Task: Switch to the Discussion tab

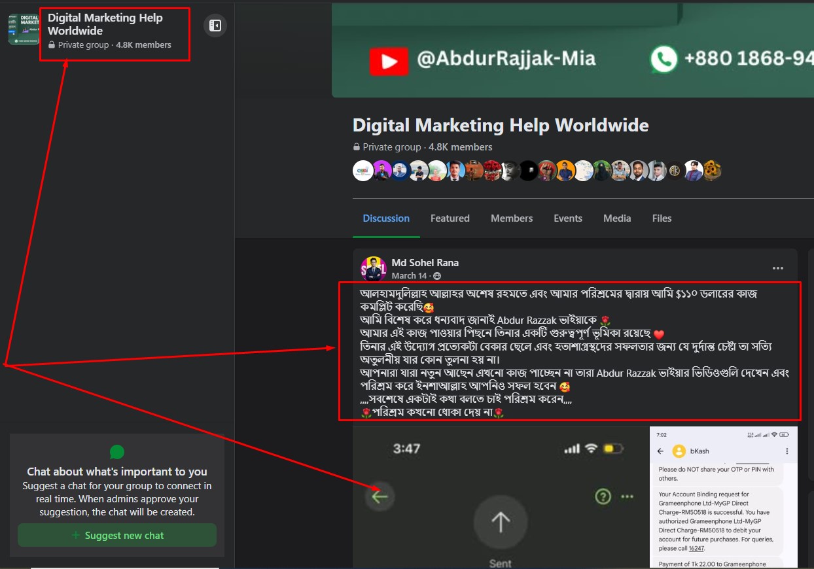Action: click(x=386, y=218)
